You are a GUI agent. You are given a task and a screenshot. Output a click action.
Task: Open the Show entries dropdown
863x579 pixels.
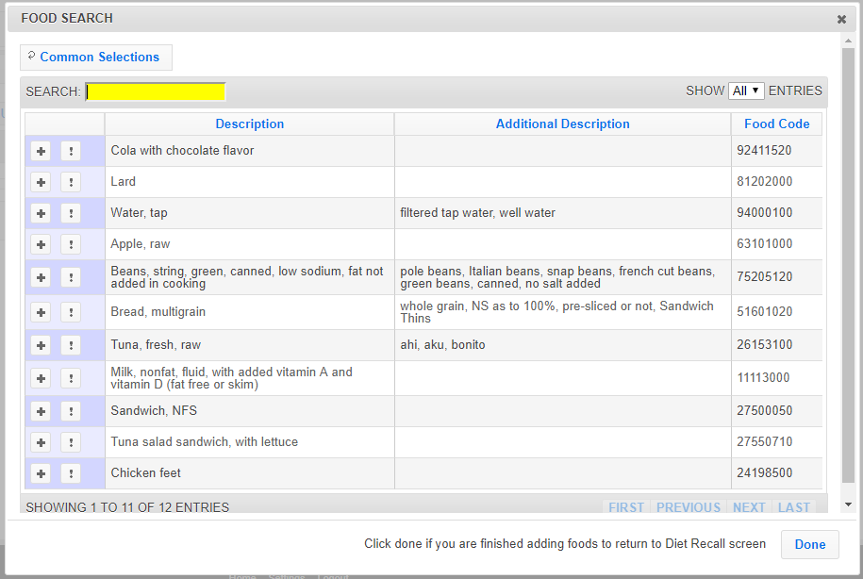pyautogui.click(x=745, y=91)
